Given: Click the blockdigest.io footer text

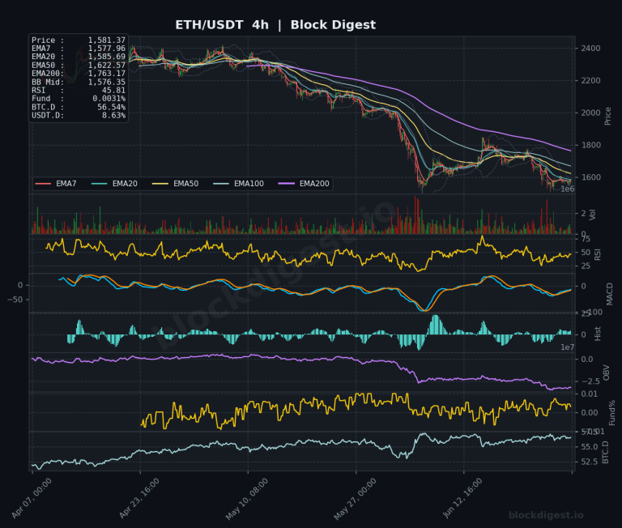Looking at the screenshot, I should coord(546,515).
